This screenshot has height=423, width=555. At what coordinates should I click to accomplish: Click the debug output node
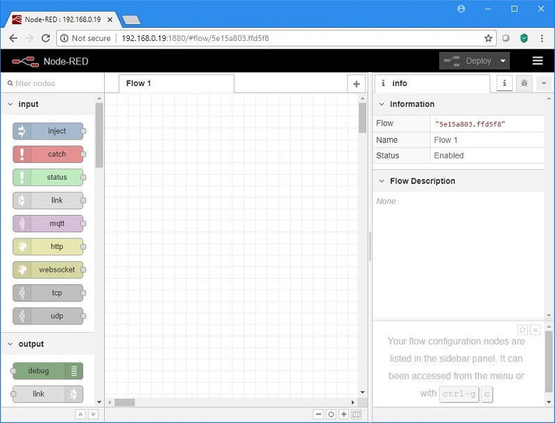coord(48,371)
